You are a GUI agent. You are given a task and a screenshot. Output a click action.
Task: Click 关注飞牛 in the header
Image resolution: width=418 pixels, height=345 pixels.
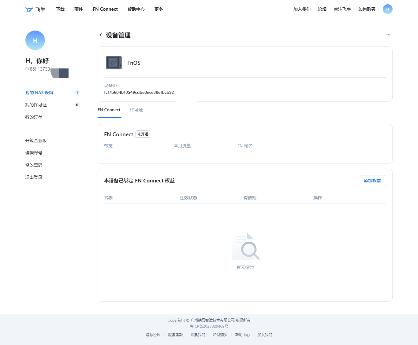click(342, 9)
